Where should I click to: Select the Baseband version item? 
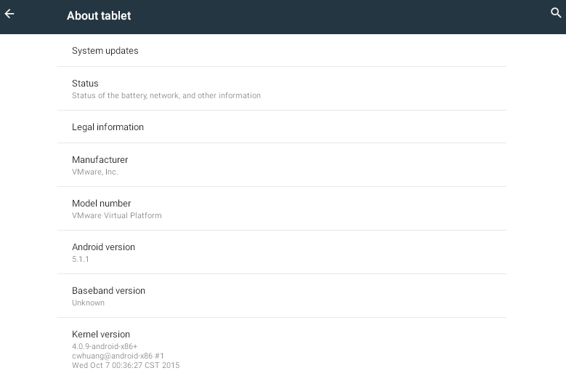pos(282,296)
